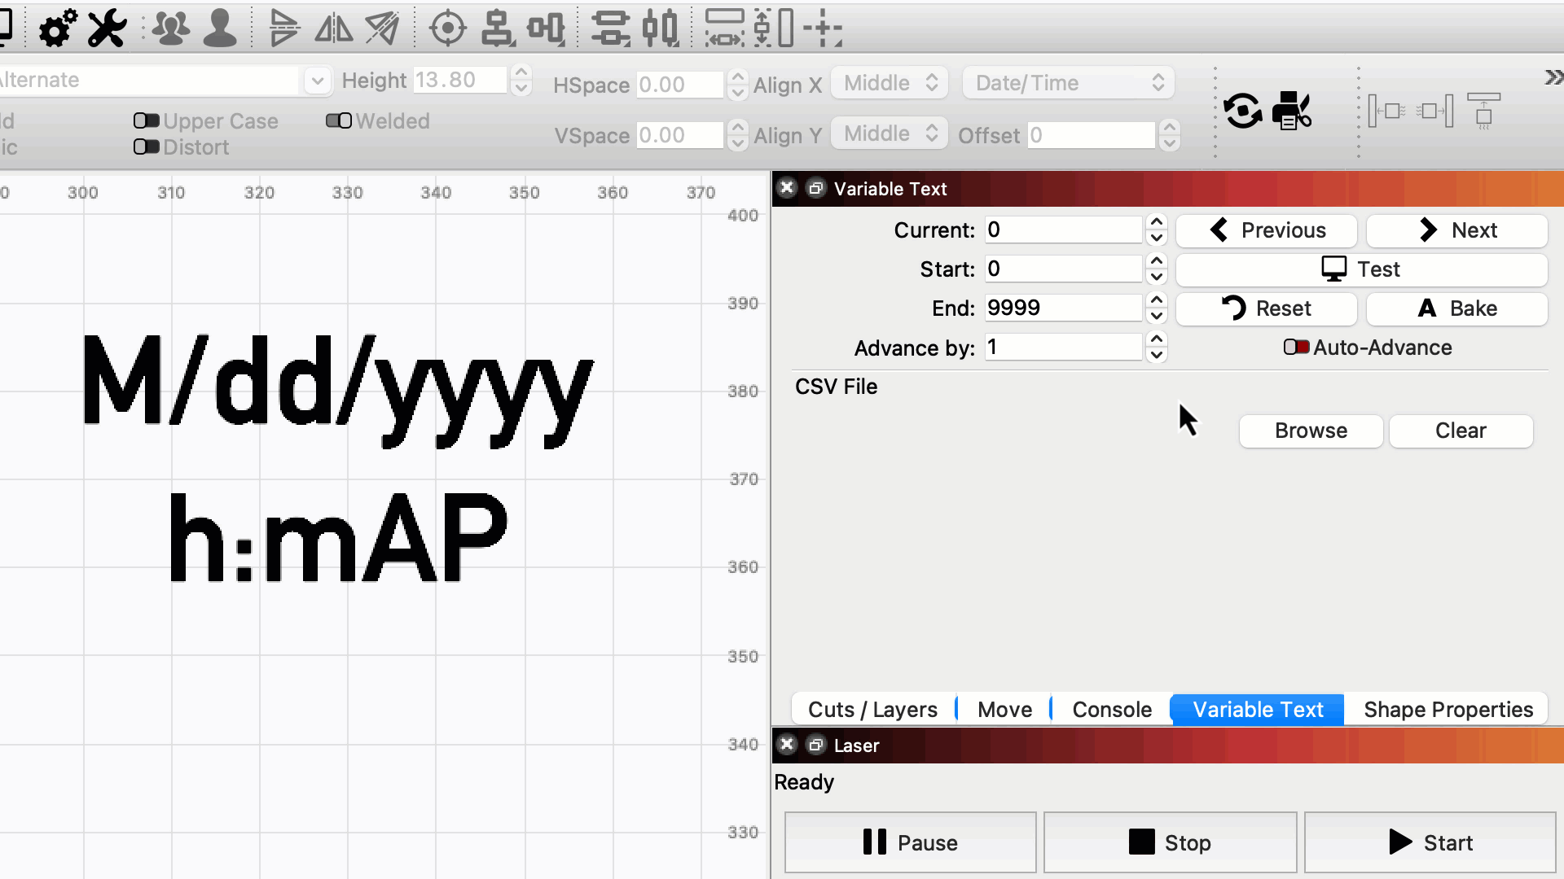Increase Current value with the up stepper
1564x879 pixels.
[x=1157, y=221]
